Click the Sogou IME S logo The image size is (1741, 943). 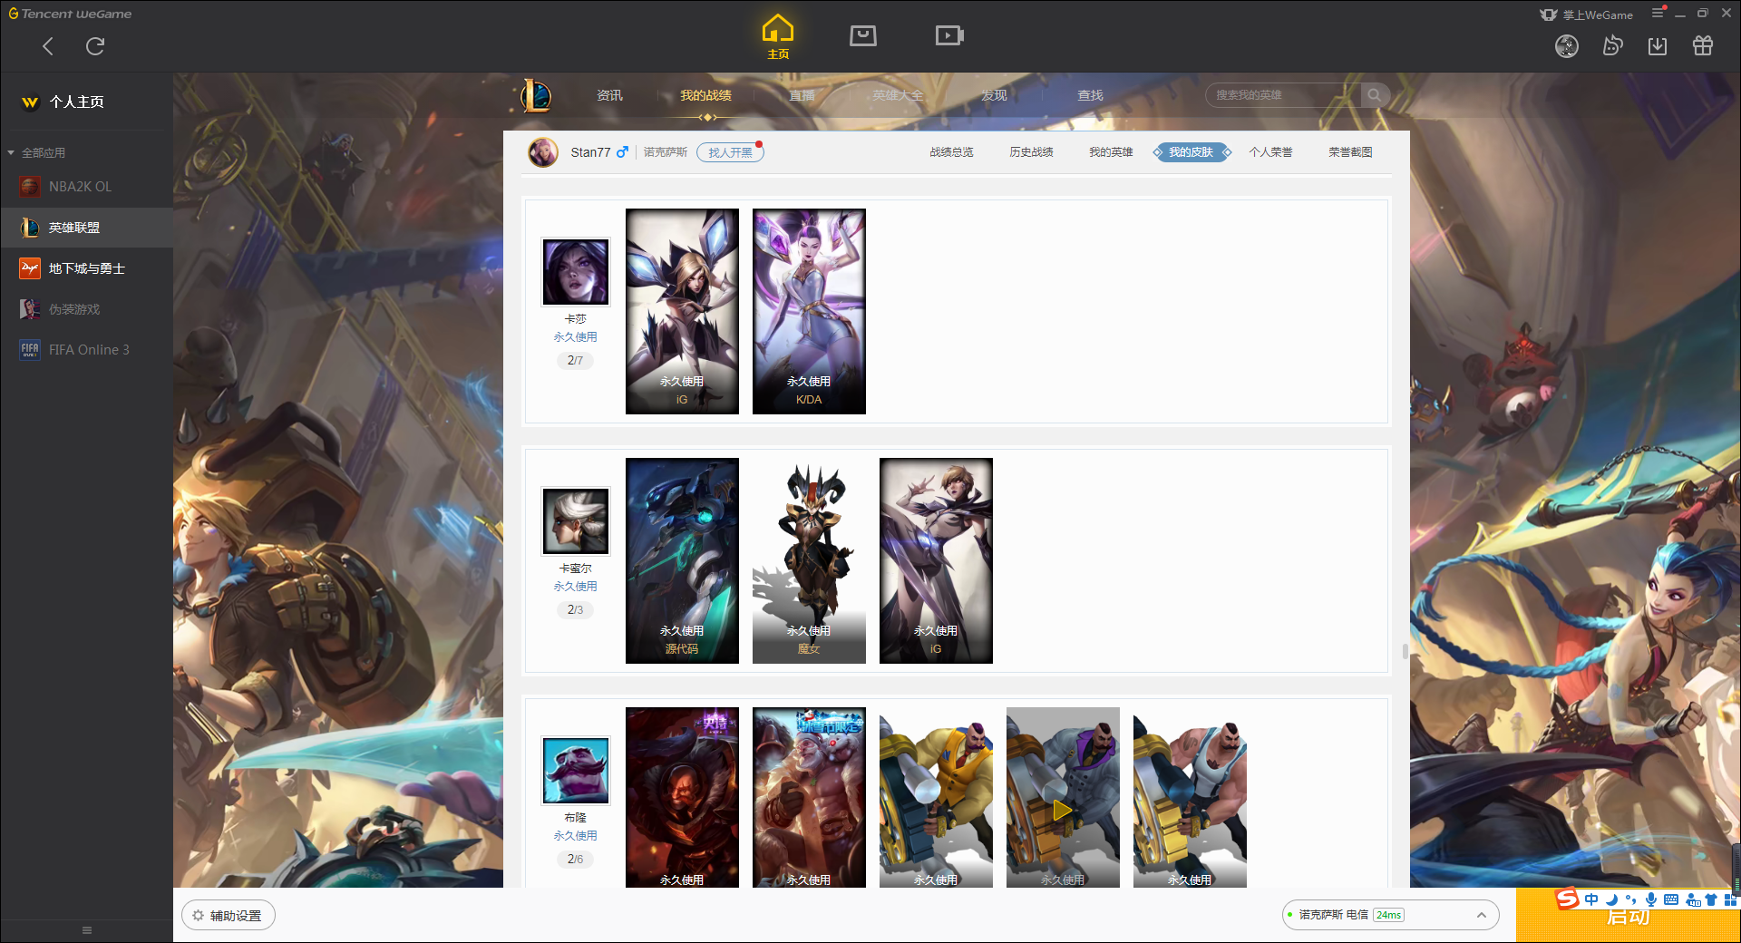[x=1567, y=899]
